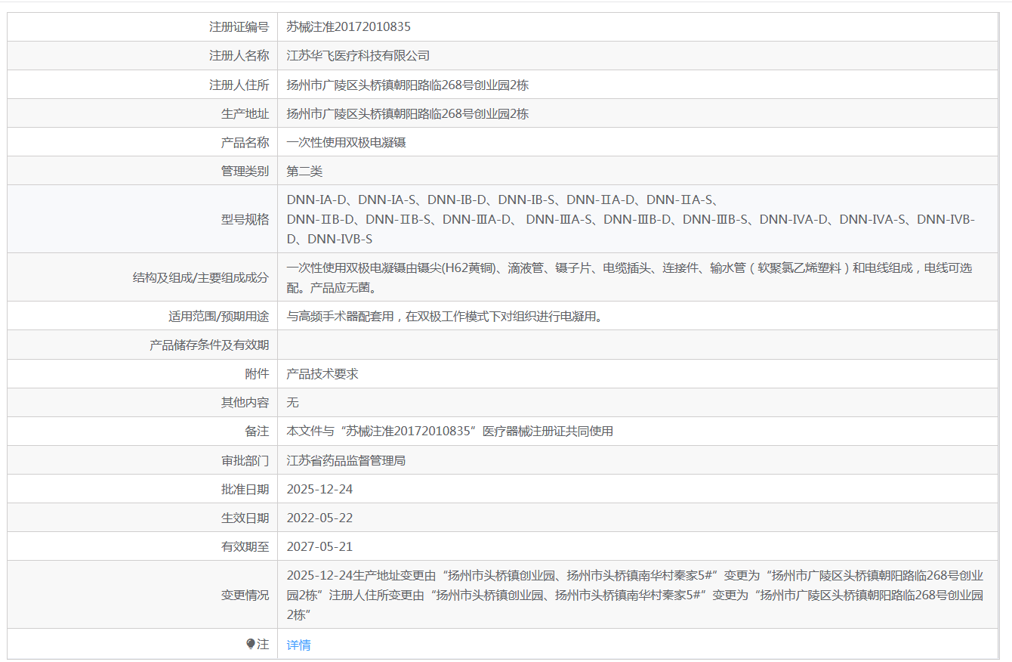Select the 生效日期 label
Viewport: 1012px width, 662px height.
(x=245, y=518)
